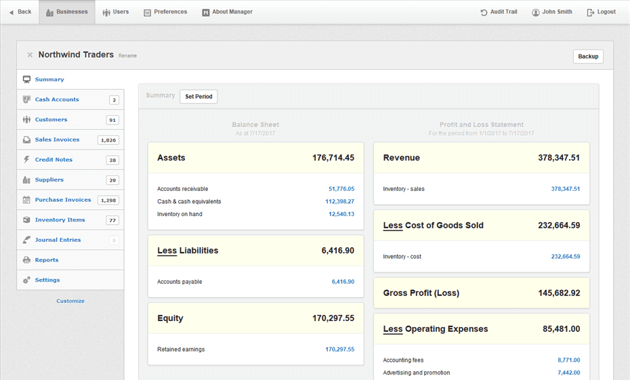This screenshot has width=630, height=380.
Task: Click the Settings gears icon
Action: coord(26,280)
